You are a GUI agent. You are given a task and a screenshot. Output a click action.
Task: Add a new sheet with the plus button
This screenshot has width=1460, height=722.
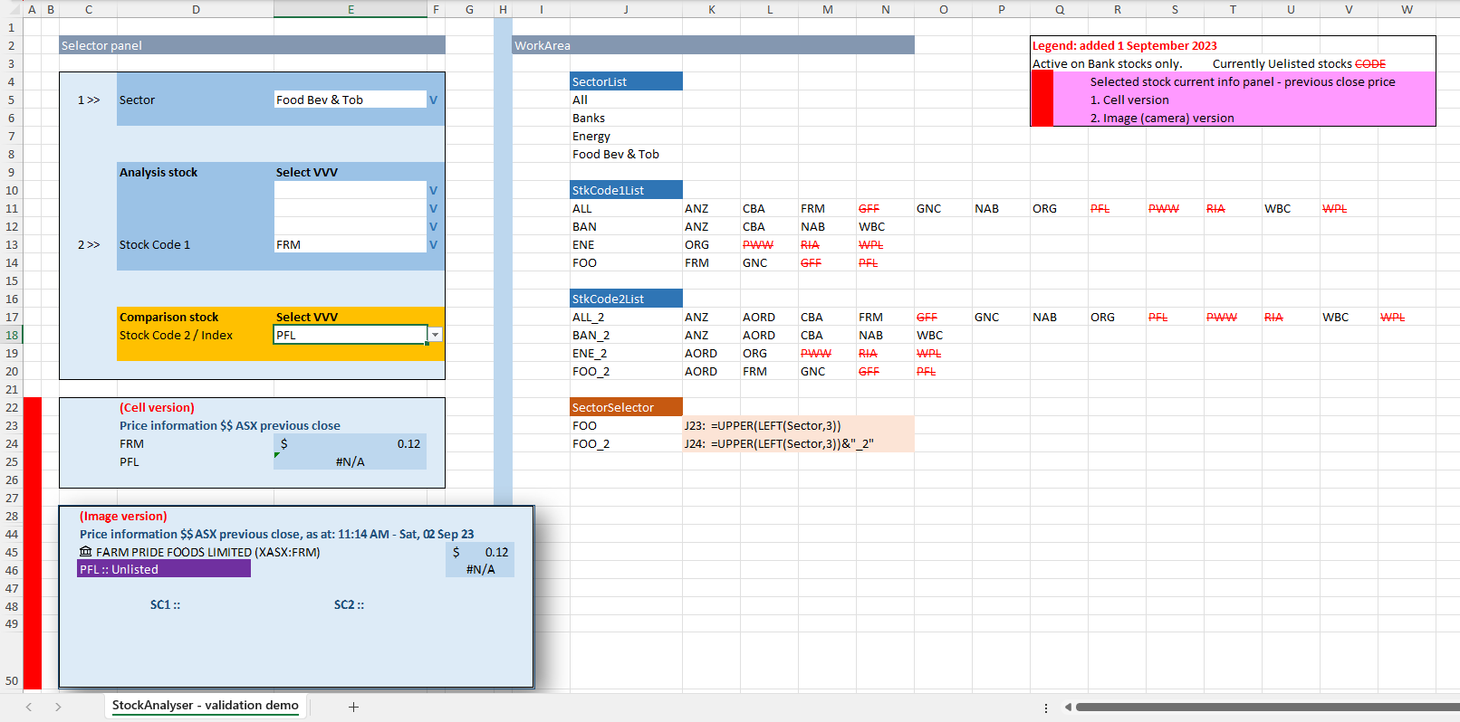point(353,707)
